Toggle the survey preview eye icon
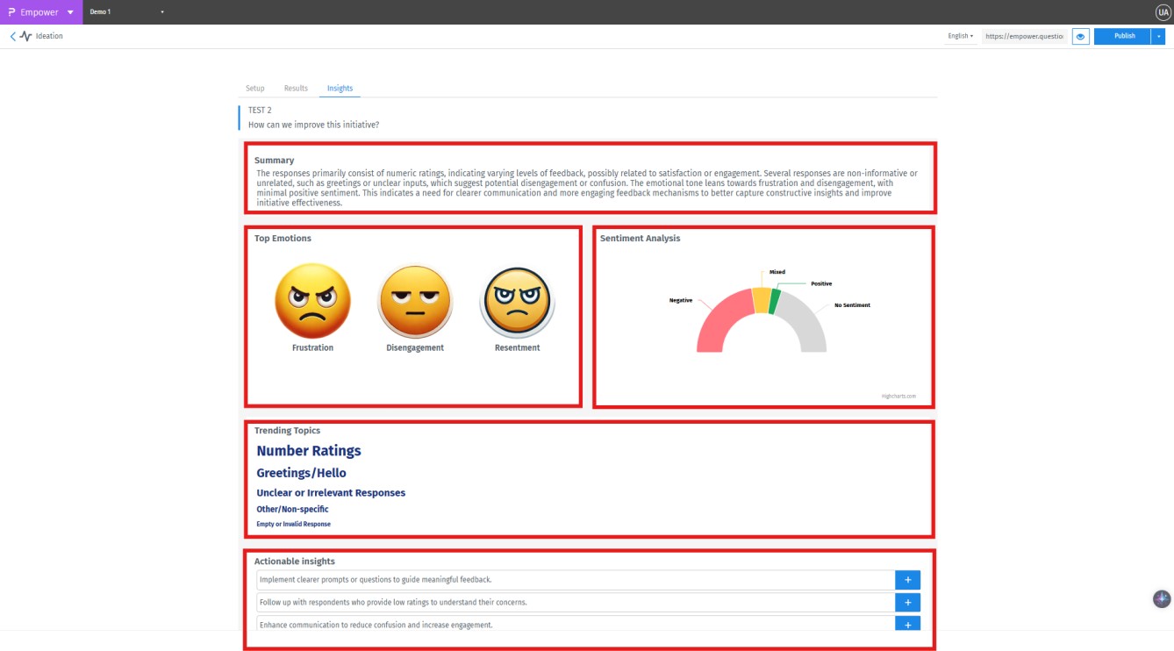1174x651 pixels. tap(1080, 36)
